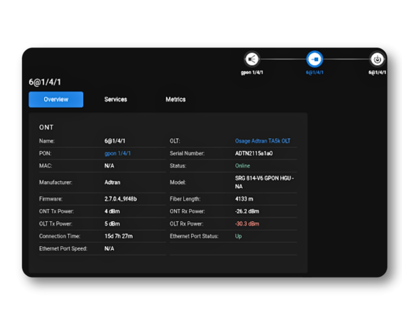Click the green Online status value

(242, 166)
